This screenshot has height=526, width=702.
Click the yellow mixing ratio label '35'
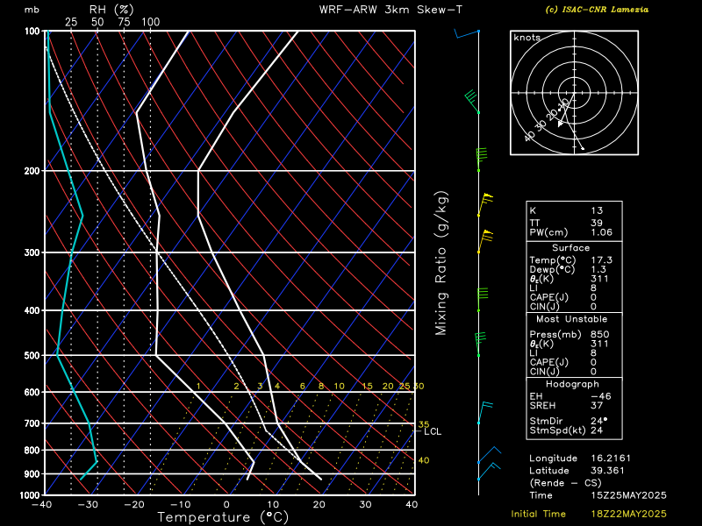pos(424,424)
